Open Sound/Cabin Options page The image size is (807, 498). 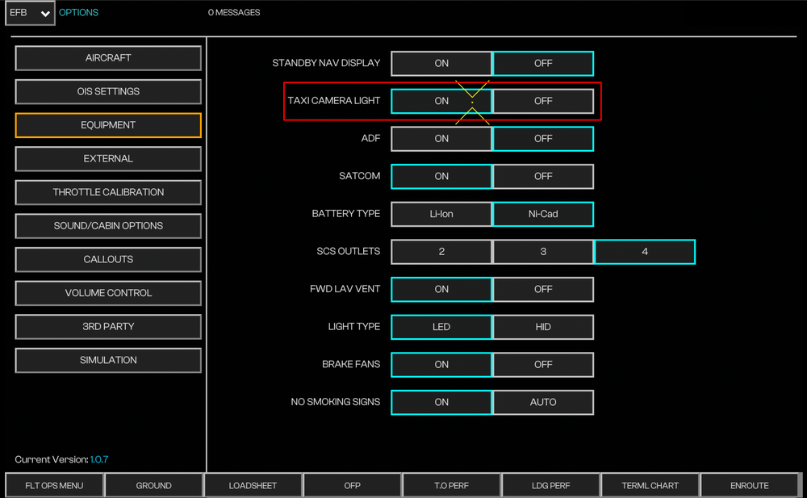pos(108,226)
